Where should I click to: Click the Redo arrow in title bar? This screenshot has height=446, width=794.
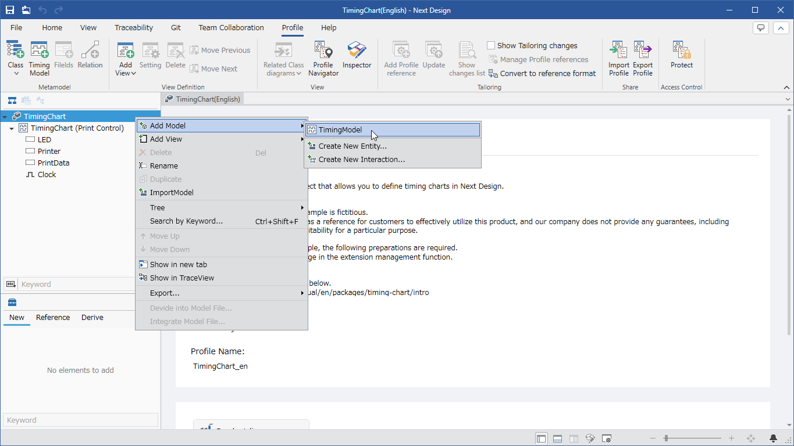pyautogui.click(x=58, y=10)
